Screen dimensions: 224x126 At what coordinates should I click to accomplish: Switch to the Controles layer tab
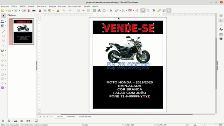click(71, 117)
